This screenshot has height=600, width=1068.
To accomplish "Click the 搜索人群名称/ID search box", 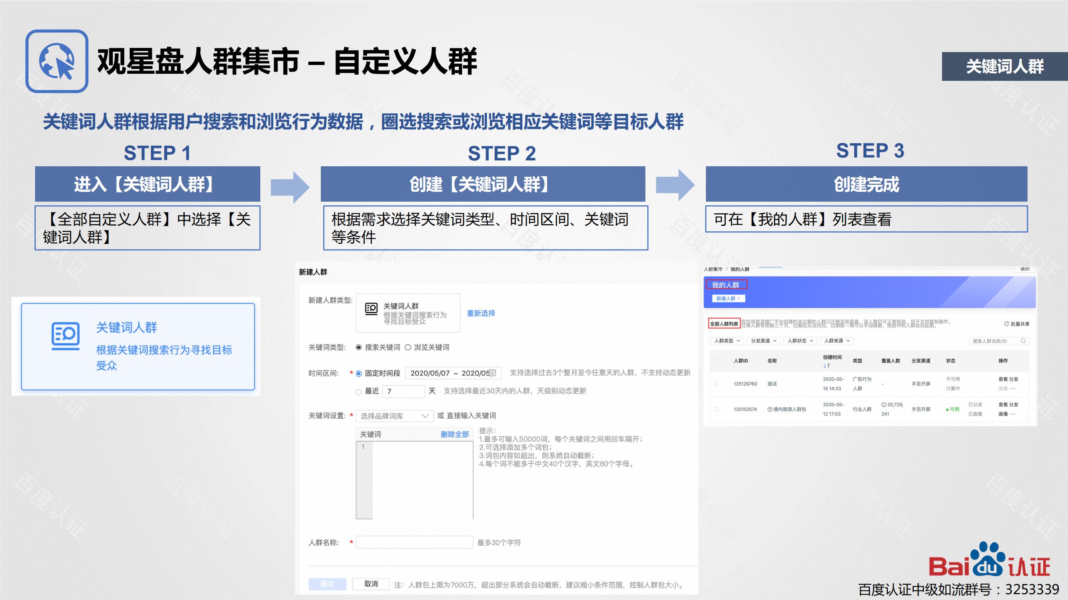I will (x=999, y=341).
